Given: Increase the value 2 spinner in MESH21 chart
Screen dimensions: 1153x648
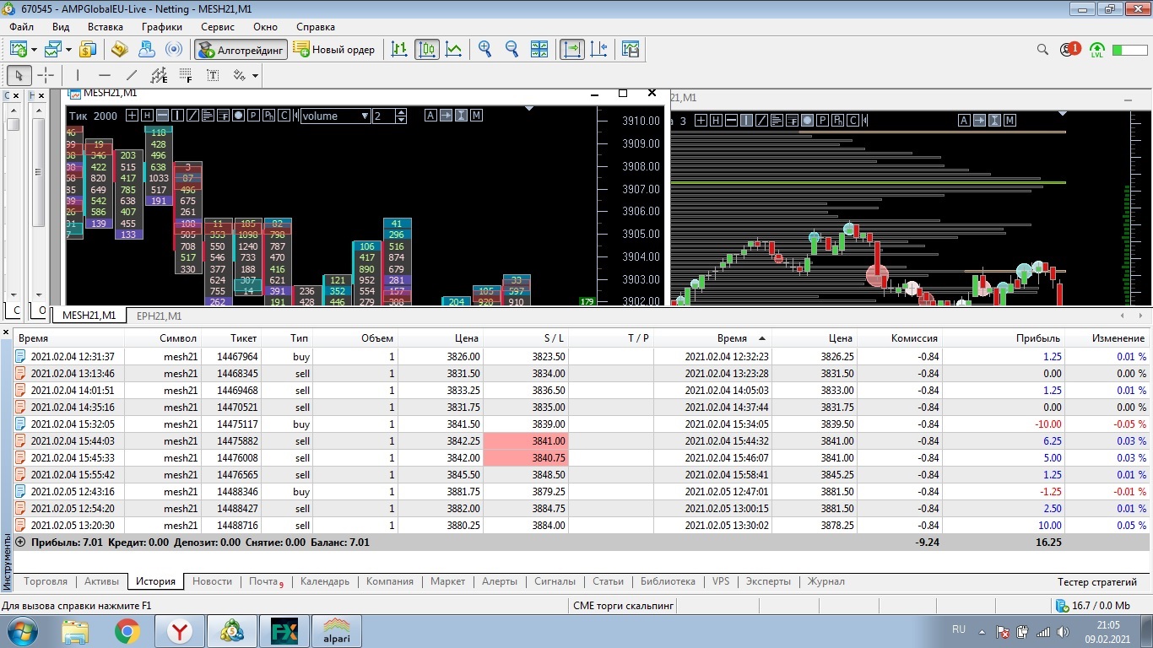Looking at the screenshot, I should 402,112.
